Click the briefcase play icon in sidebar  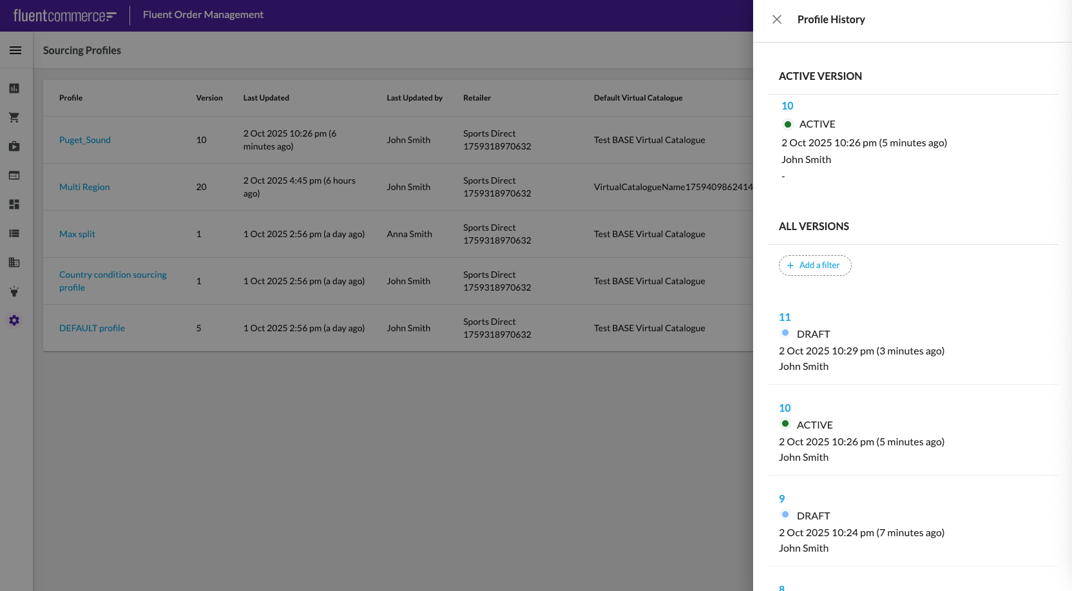[x=14, y=146]
